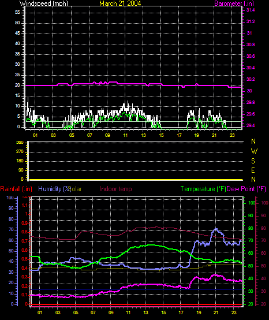Screen dimensions: 269x320
Task: Click the 13 hour tick on lower chart
Action: 145,312
